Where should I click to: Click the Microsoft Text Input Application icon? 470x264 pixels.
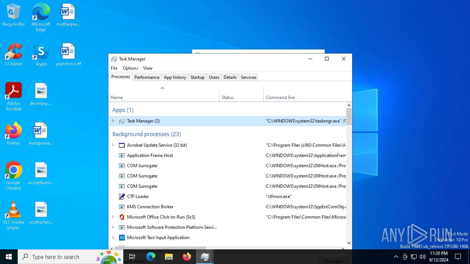tap(122, 238)
